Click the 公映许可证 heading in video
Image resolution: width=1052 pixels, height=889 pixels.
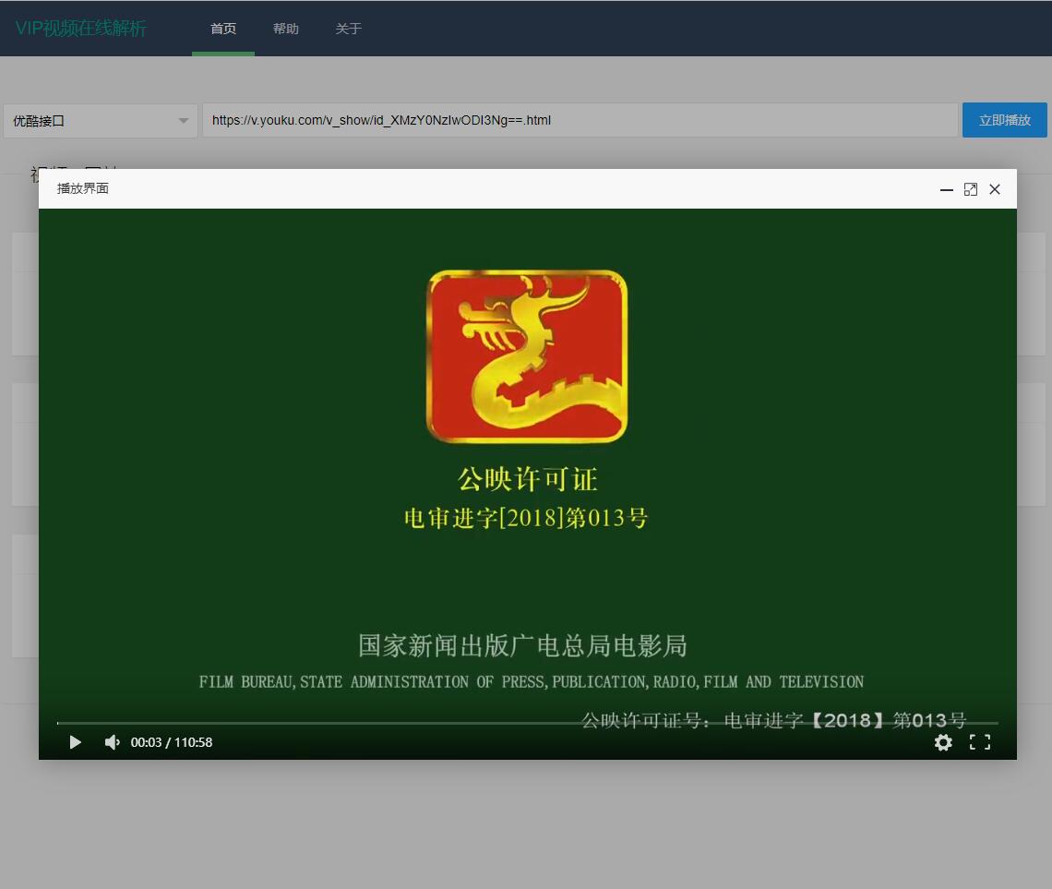[x=527, y=479]
